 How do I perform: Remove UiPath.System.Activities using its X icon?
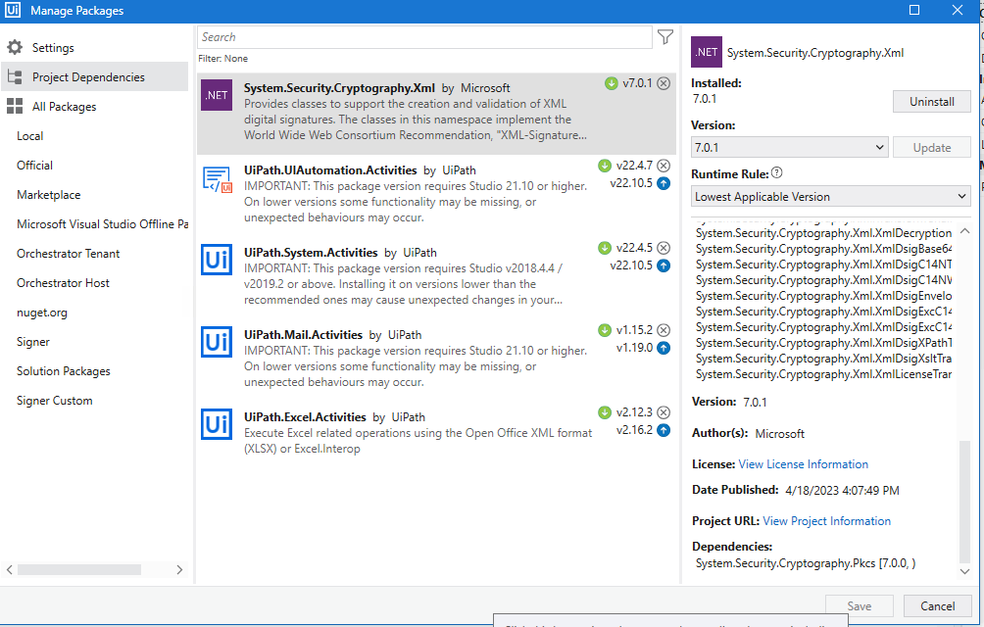pos(664,248)
